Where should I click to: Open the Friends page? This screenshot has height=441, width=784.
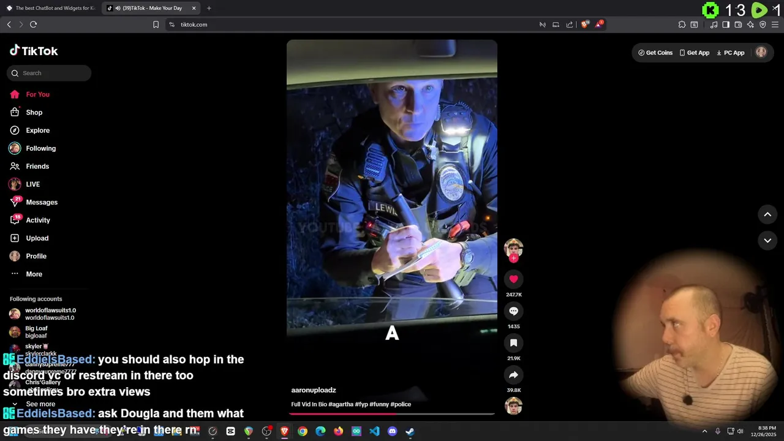37,166
